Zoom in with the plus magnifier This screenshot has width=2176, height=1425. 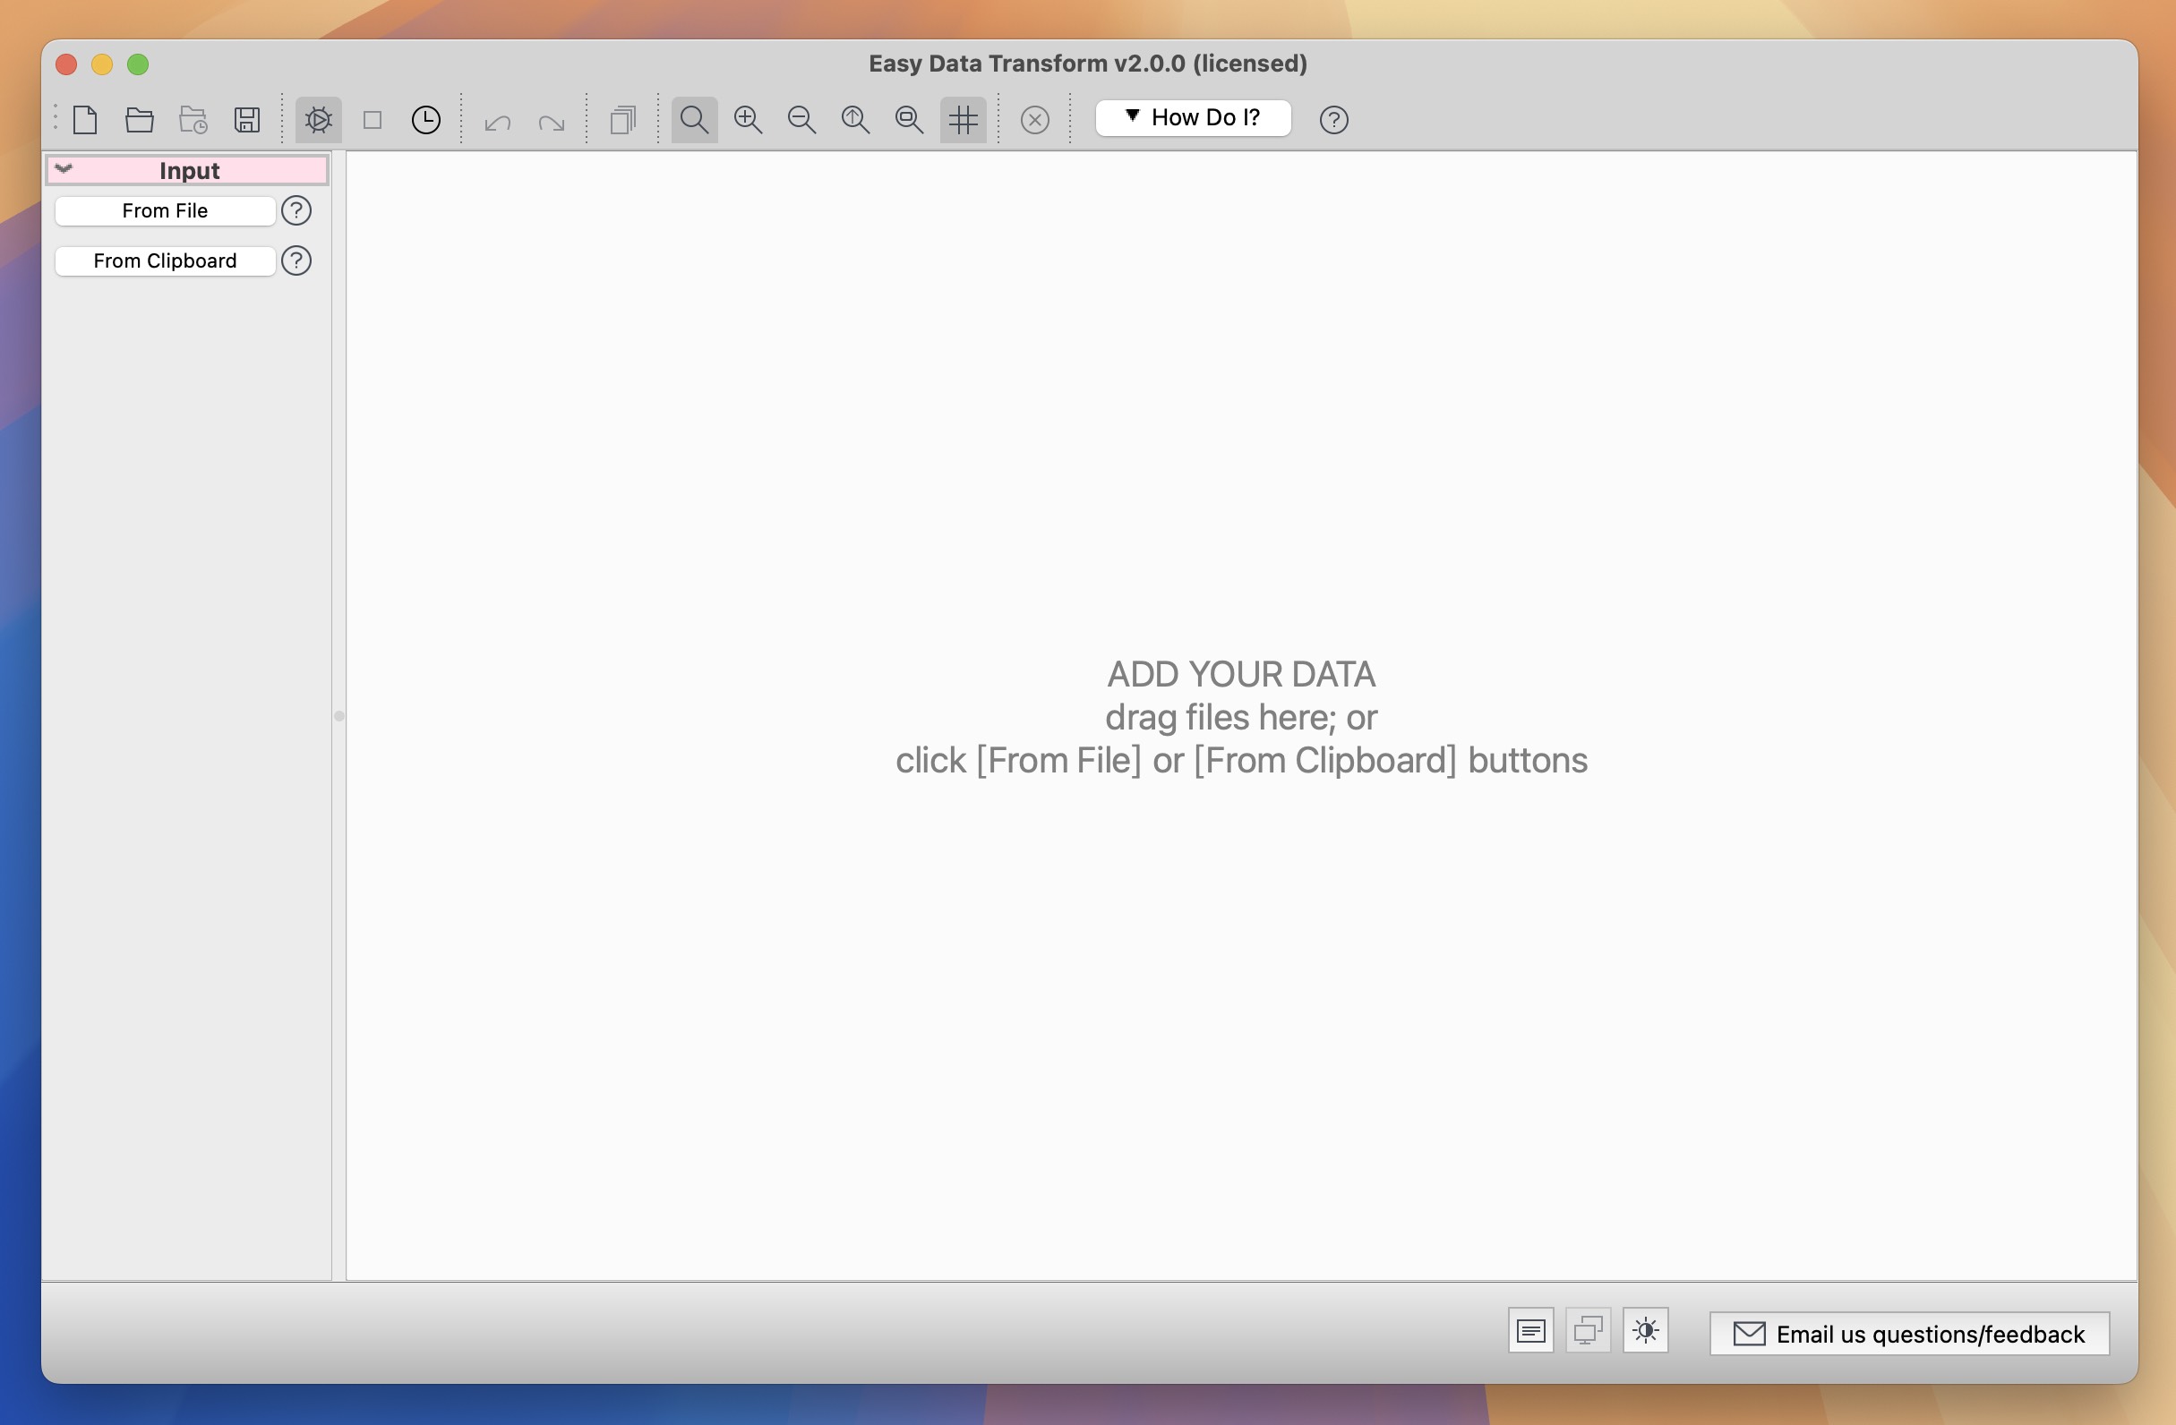[x=748, y=120]
